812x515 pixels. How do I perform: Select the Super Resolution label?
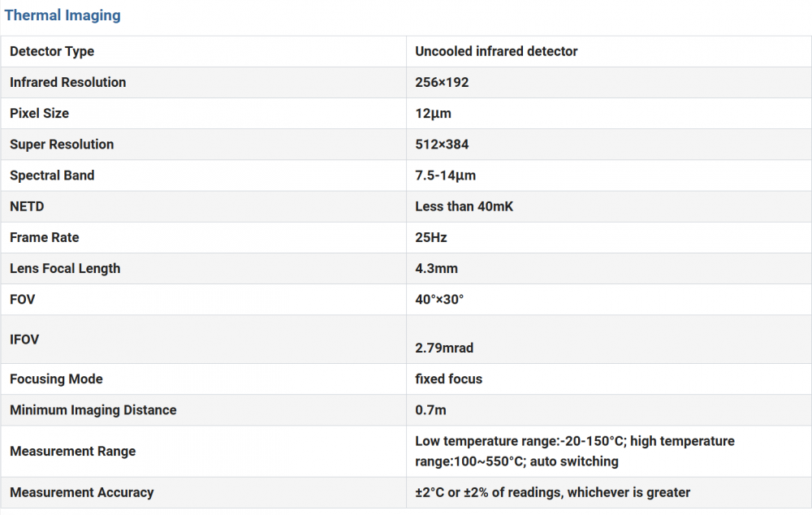(62, 145)
